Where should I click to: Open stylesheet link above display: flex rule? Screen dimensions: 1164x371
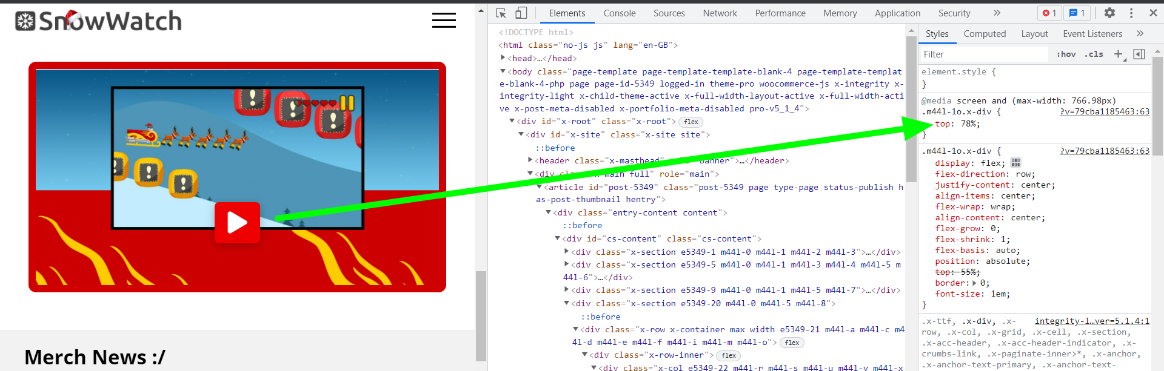point(1105,151)
